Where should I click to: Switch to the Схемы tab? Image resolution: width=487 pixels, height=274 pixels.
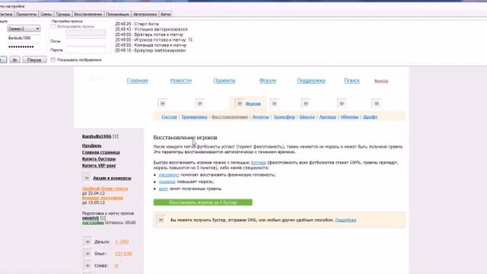point(46,14)
